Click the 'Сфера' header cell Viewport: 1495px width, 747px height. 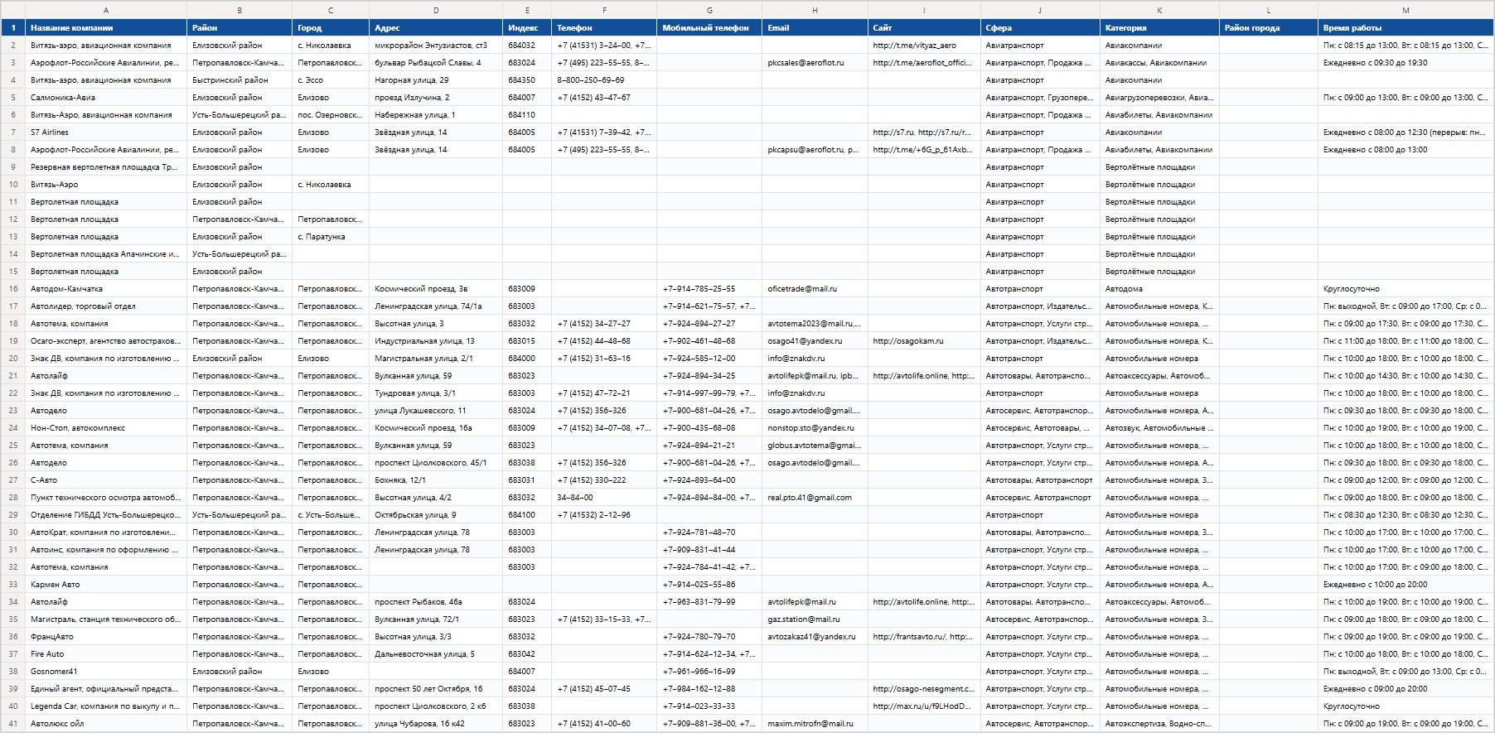tap(1040, 27)
